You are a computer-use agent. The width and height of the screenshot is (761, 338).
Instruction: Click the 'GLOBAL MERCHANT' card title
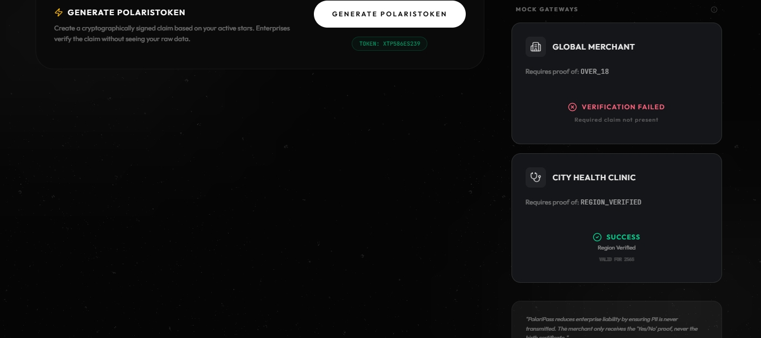coord(593,47)
